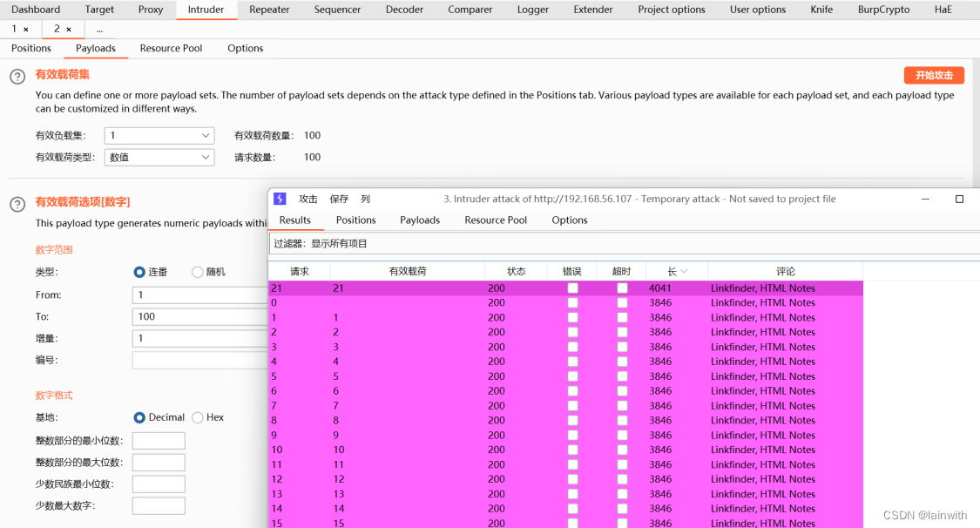Open help for payload sets section
This screenshot has height=528, width=980.
coord(17,76)
